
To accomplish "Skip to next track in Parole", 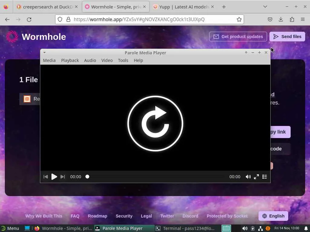I will click(63, 176).
